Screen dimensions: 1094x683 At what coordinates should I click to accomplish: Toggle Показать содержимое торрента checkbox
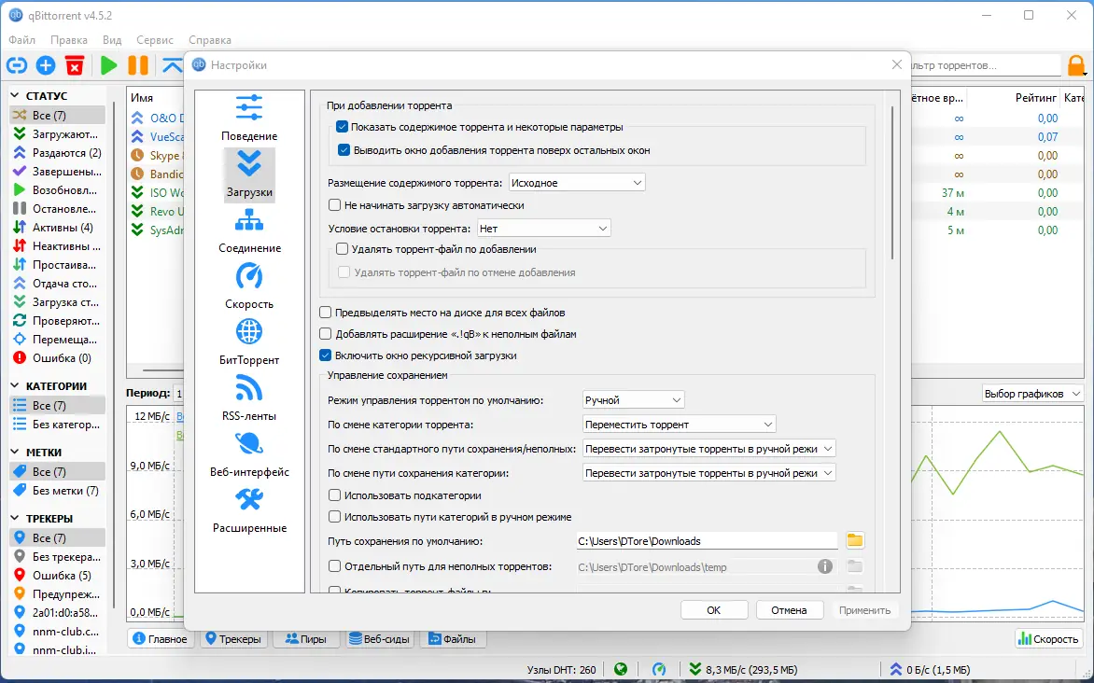(342, 127)
